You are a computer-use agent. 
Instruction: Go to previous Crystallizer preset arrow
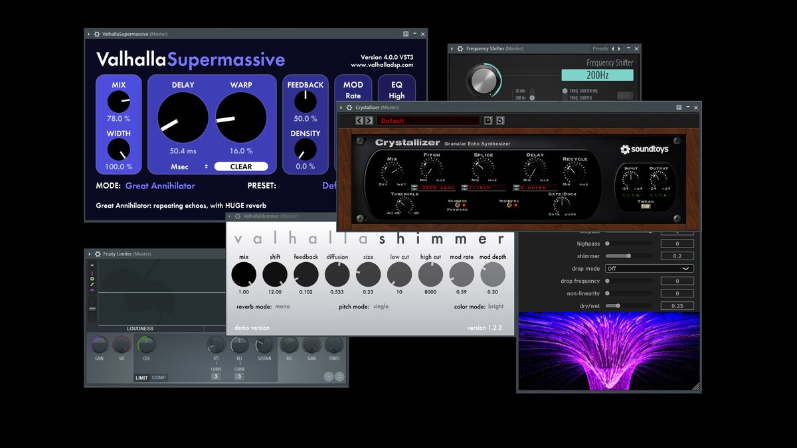359,121
